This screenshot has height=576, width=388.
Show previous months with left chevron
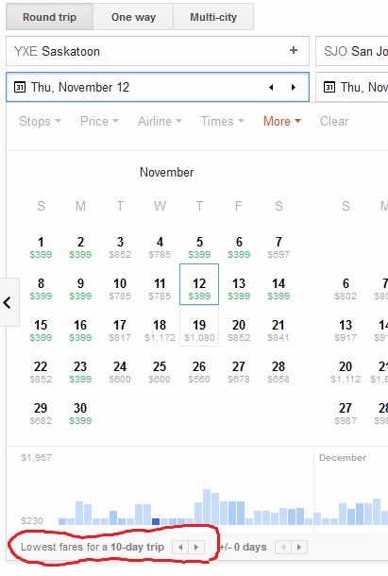(8, 302)
